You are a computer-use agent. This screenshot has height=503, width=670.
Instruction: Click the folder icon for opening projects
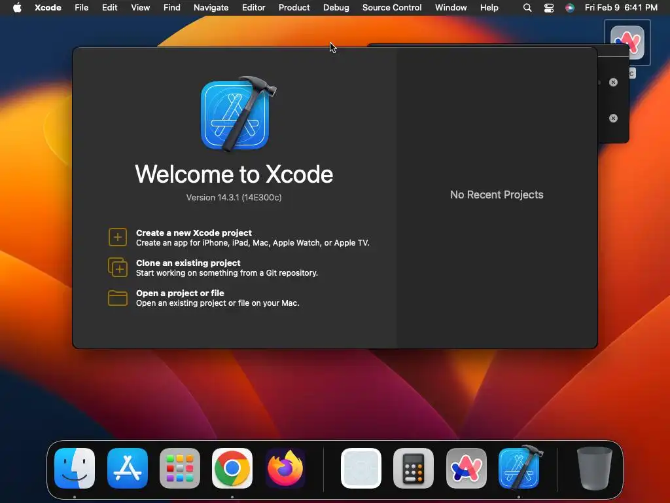click(118, 298)
